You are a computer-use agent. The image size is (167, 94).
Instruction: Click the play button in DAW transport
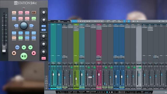point(110,92)
